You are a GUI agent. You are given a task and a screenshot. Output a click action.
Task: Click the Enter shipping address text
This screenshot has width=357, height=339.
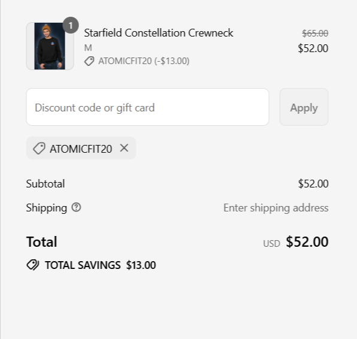coord(276,208)
